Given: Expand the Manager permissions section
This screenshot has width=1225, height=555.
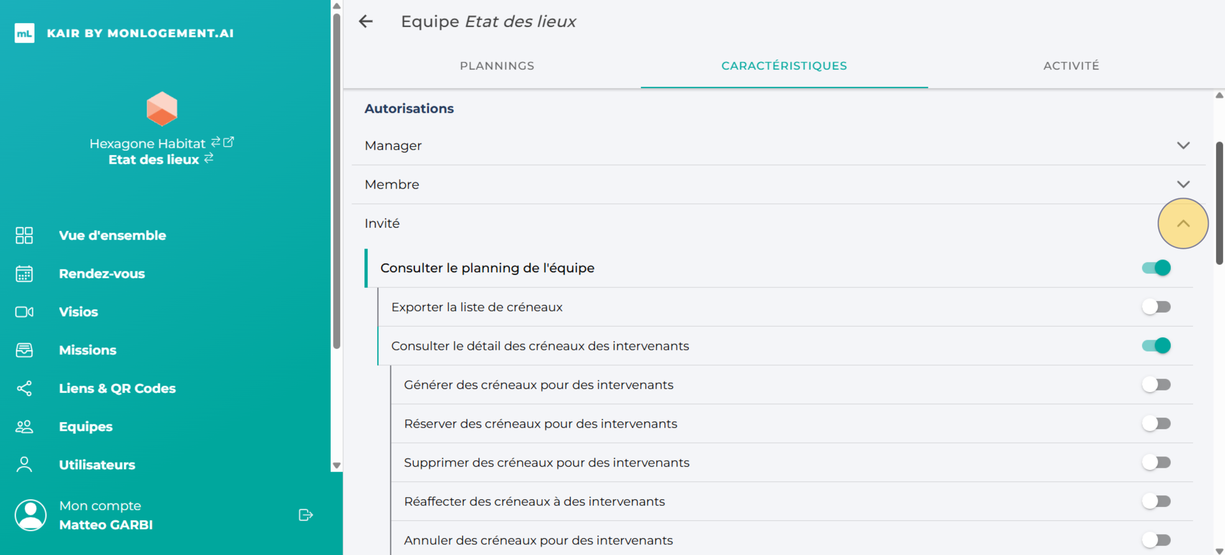Looking at the screenshot, I should pyautogui.click(x=1184, y=146).
